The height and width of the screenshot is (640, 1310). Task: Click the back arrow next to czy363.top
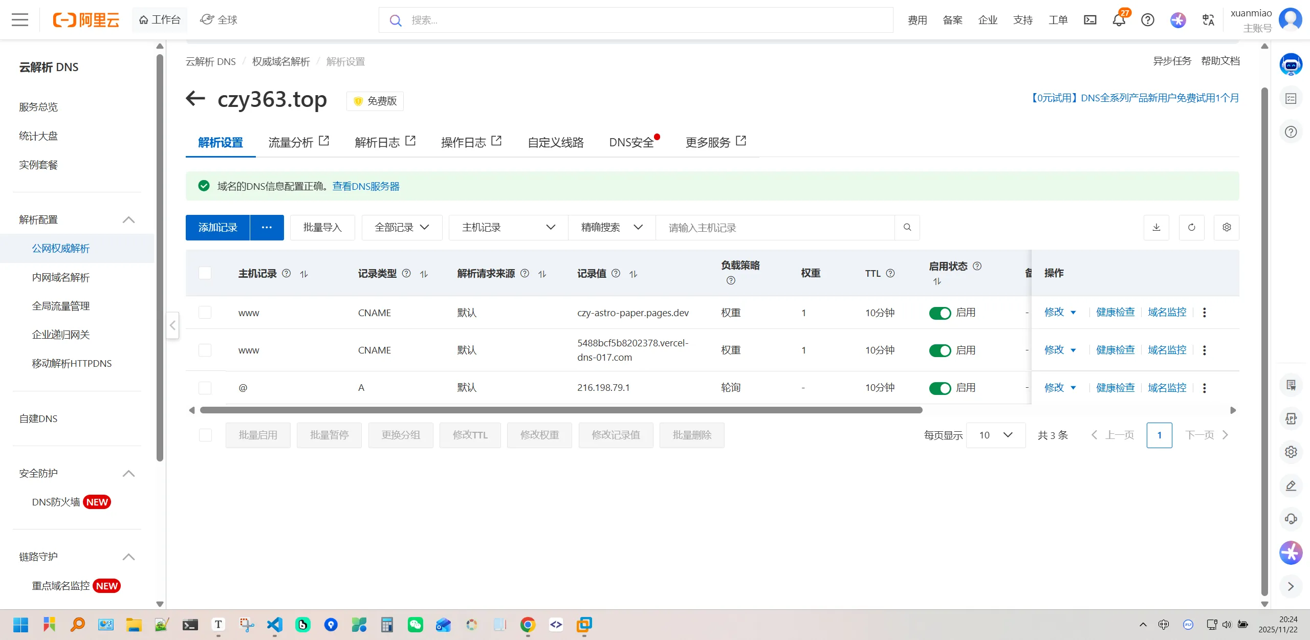[x=195, y=98]
